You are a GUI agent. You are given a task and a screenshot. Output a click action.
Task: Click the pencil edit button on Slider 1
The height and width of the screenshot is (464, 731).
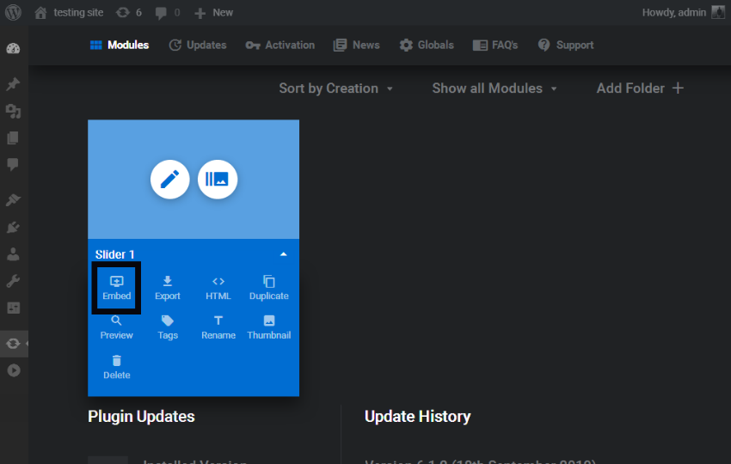(x=170, y=180)
